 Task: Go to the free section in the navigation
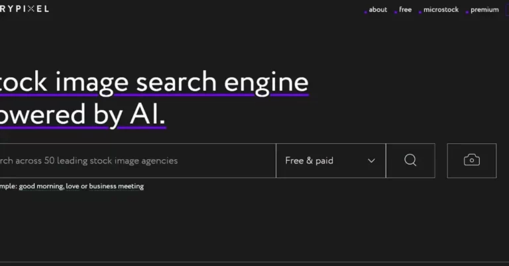click(x=405, y=10)
